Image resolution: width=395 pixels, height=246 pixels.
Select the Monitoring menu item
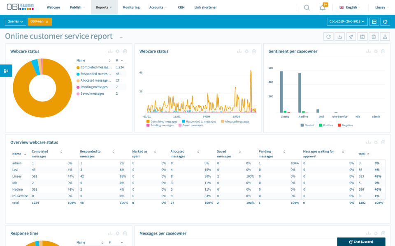(x=131, y=7)
